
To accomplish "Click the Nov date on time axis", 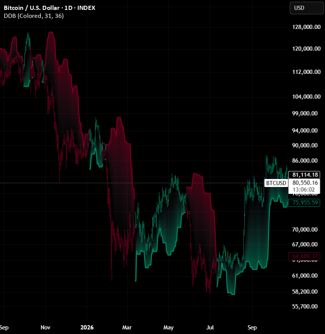I will 45,328.
